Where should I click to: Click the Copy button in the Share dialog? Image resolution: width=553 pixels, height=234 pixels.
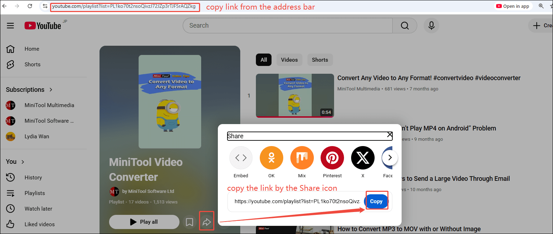point(376,201)
